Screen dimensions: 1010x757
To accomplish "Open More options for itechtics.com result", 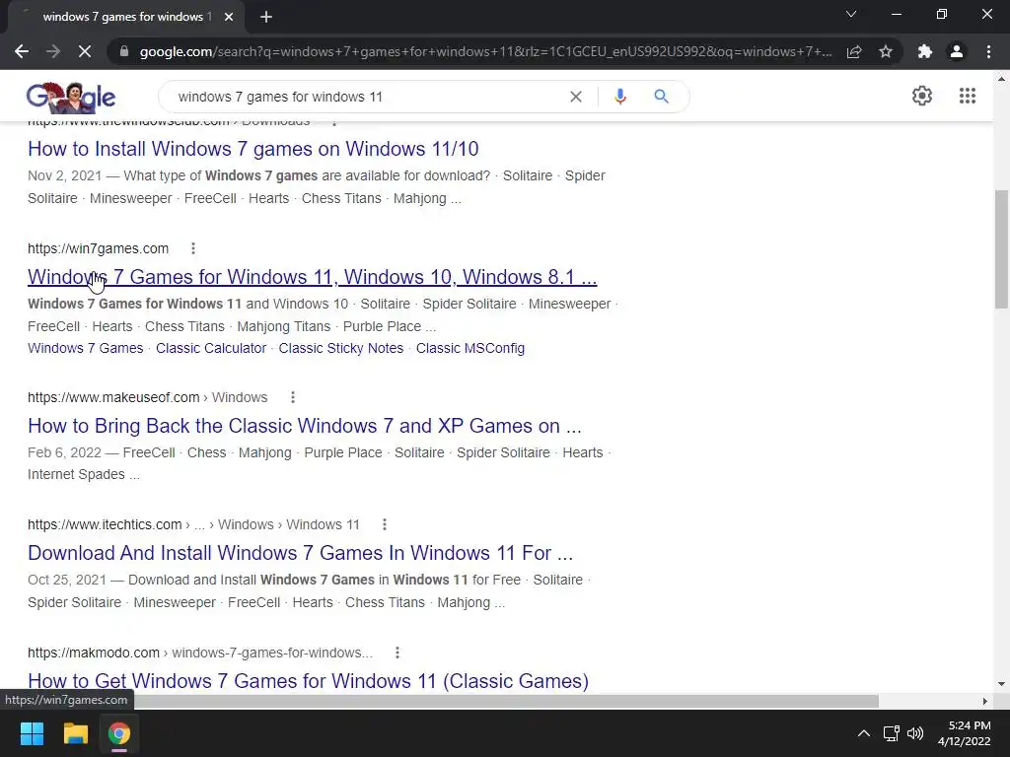I will (x=385, y=524).
